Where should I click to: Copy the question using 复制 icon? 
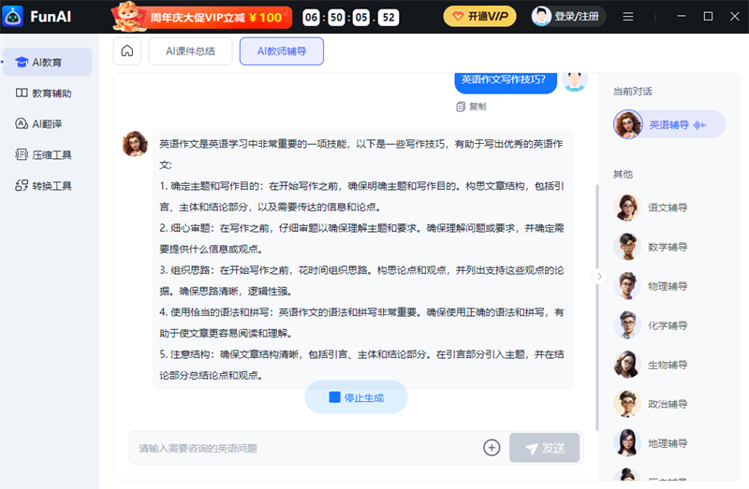(x=471, y=107)
